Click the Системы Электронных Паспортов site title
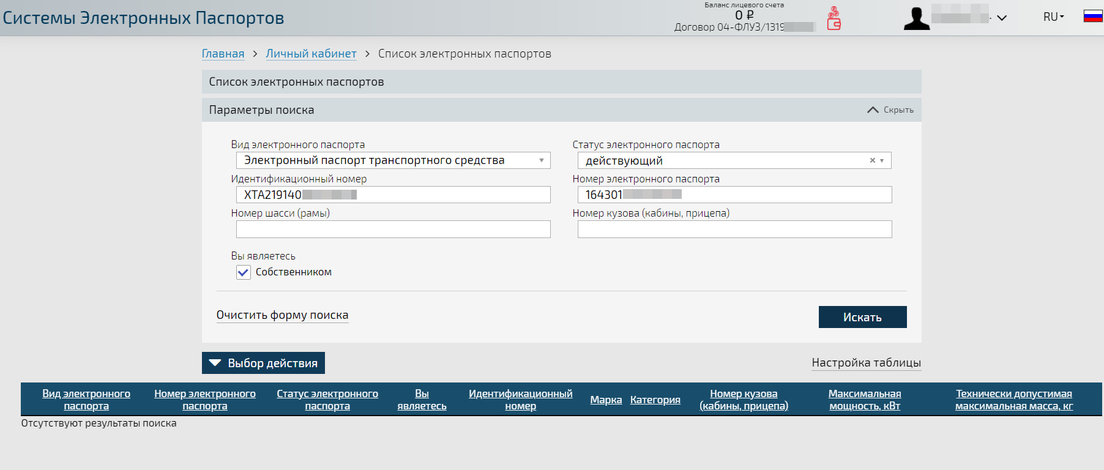1104x470 pixels. click(143, 18)
